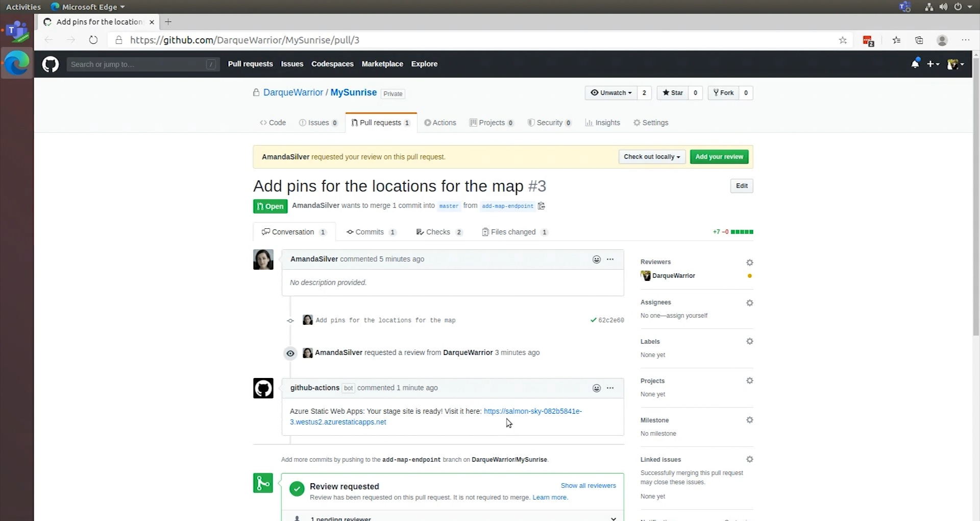Open the create new plus dropdown
This screenshot has width=980, height=521.
(x=933, y=64)
